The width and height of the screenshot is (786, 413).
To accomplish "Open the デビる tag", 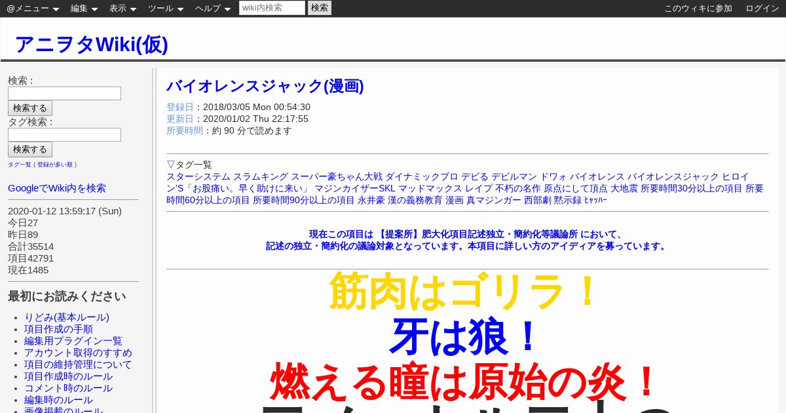I will 475,176.
